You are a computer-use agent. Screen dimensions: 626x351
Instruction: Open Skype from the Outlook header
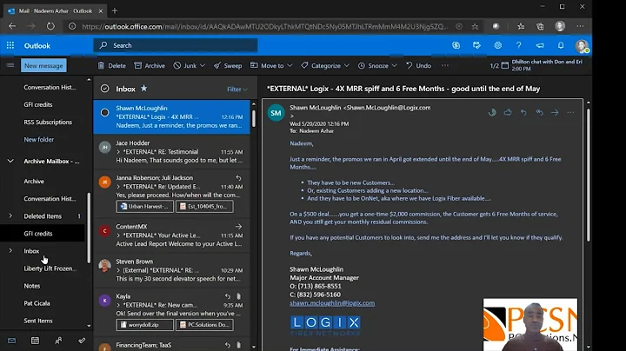(456, 45)
